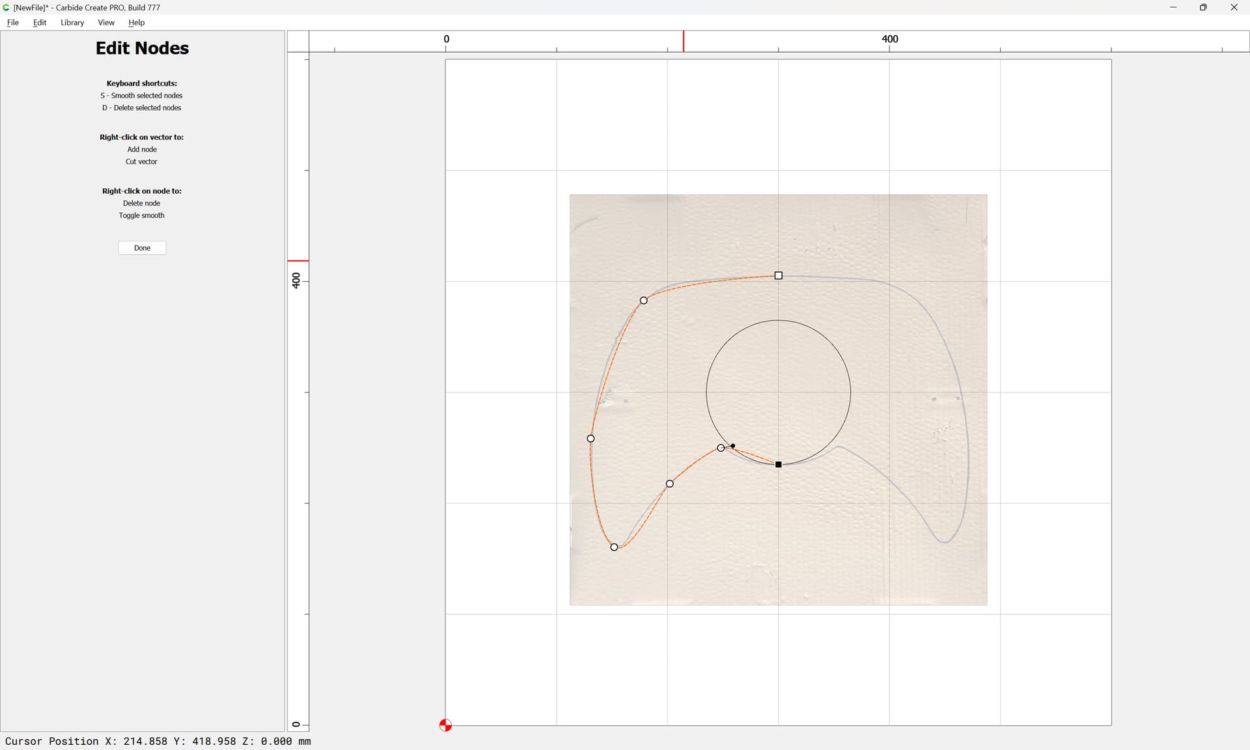This screenshot has height=750, width=1250.
Task: Open the View menu
Action: [x=106, y=22]
